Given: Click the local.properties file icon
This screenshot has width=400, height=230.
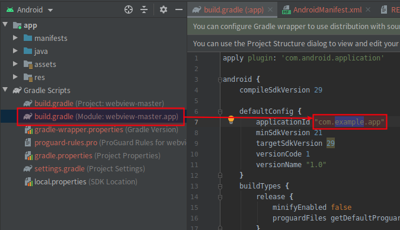Looking at the screenshot, I should point(28,182).
